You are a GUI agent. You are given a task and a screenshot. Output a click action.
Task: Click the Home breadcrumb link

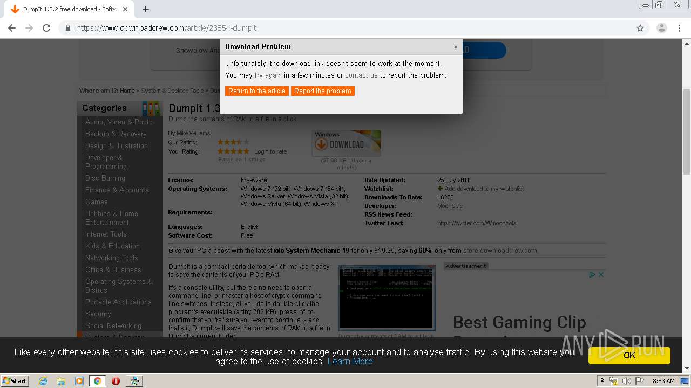127,91
